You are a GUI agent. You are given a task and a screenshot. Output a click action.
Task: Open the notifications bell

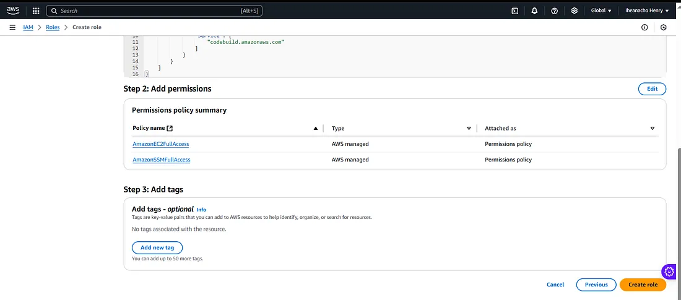pyautogui.click(x=534, y=11)
